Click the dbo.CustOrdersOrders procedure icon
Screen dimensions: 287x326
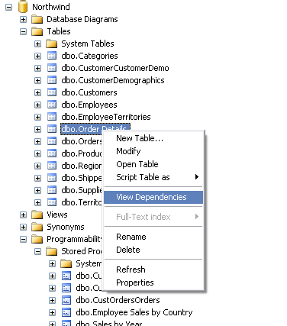pos(66,300)
